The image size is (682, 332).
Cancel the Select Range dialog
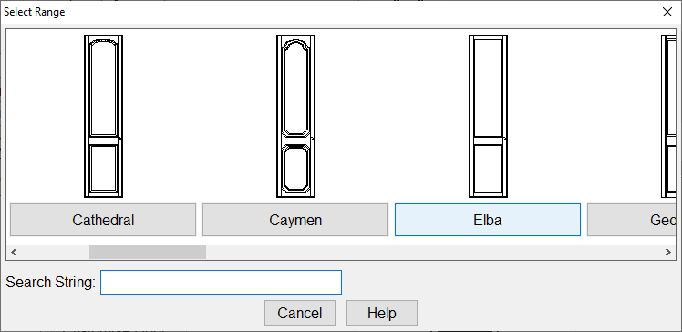point(300,313)
